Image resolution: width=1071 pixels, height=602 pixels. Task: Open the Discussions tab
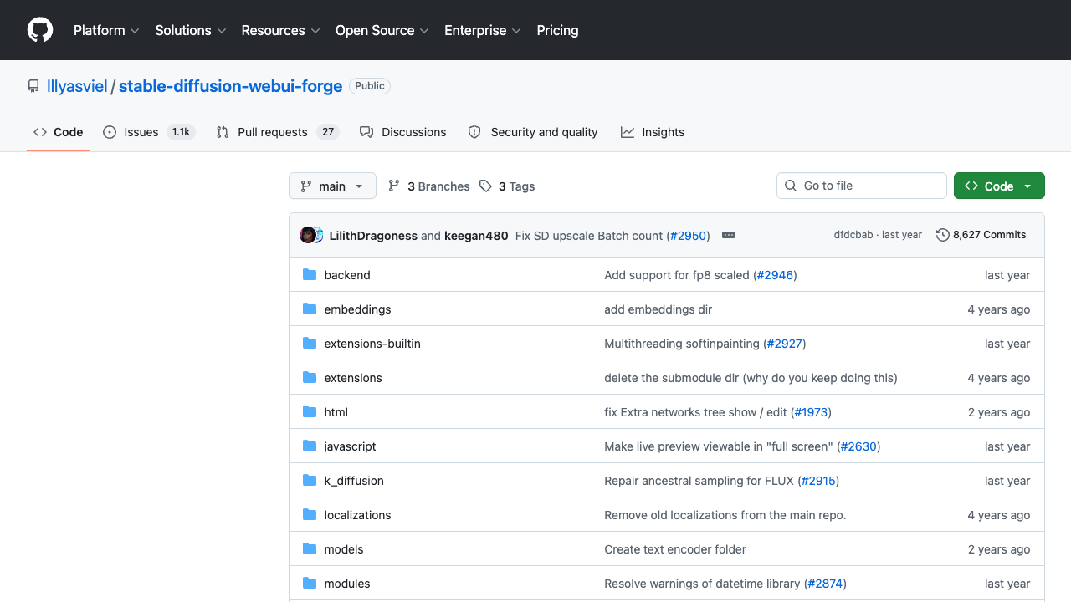click(403, 132)
